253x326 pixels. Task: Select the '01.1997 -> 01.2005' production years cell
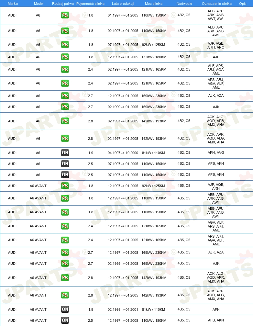click(x=123, y=15)
